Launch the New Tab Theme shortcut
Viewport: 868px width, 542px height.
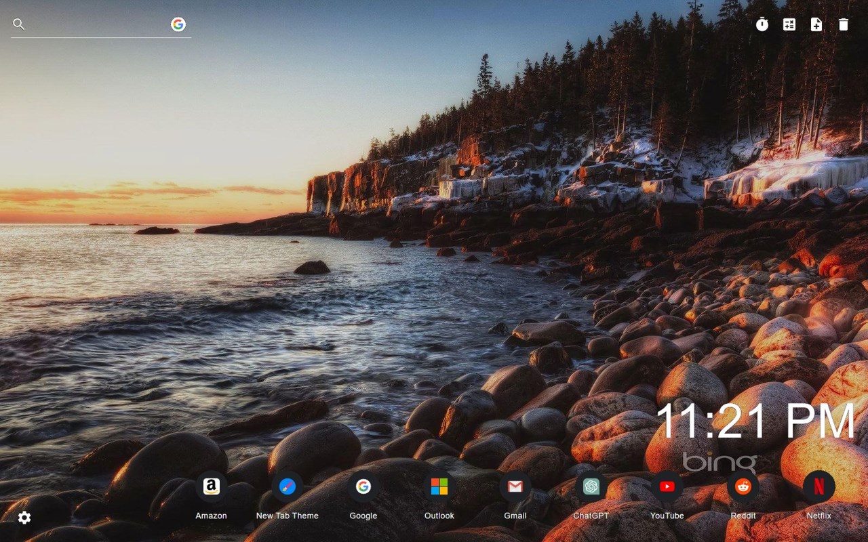coord(288,486)
